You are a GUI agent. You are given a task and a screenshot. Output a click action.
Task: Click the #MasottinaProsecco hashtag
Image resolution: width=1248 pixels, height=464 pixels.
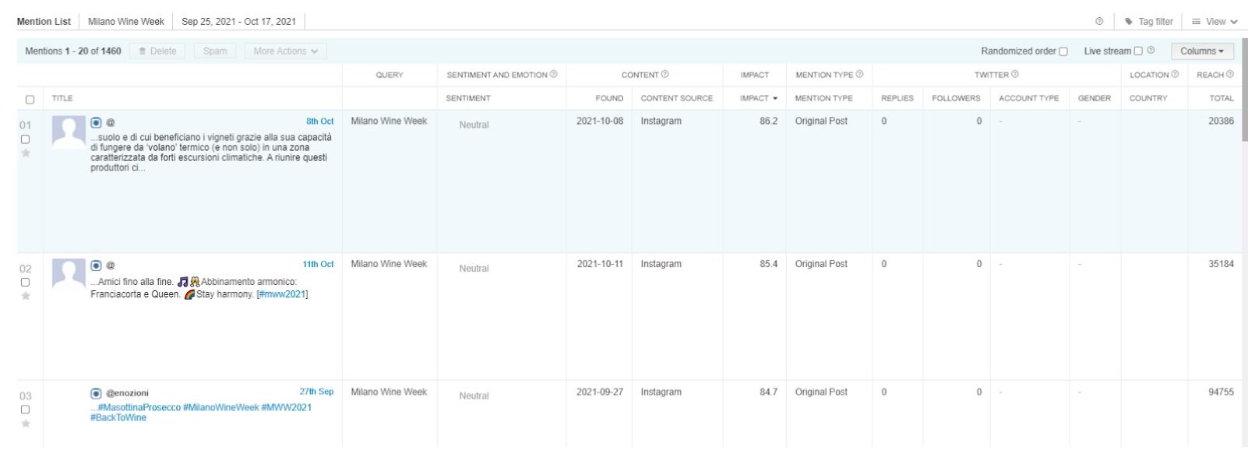point(139,408)
